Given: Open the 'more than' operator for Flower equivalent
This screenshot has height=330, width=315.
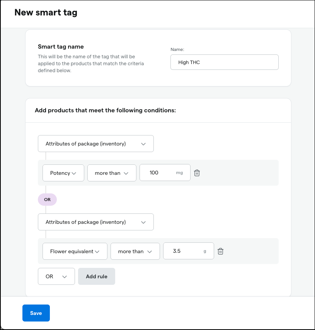Looking at the screenshot, I should (x=135, y=251).
